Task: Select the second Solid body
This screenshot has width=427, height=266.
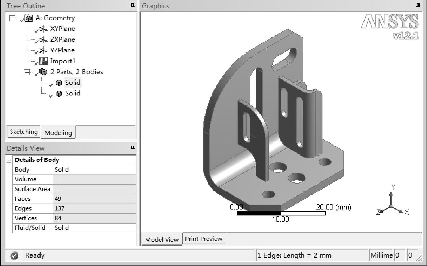Action: pos(73,93)
